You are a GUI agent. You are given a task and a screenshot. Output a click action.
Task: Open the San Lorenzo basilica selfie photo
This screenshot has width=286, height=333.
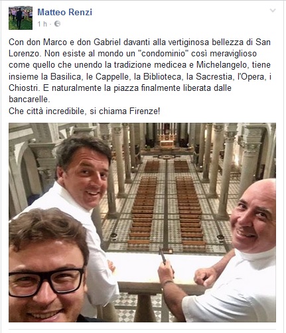coord(142,222)
